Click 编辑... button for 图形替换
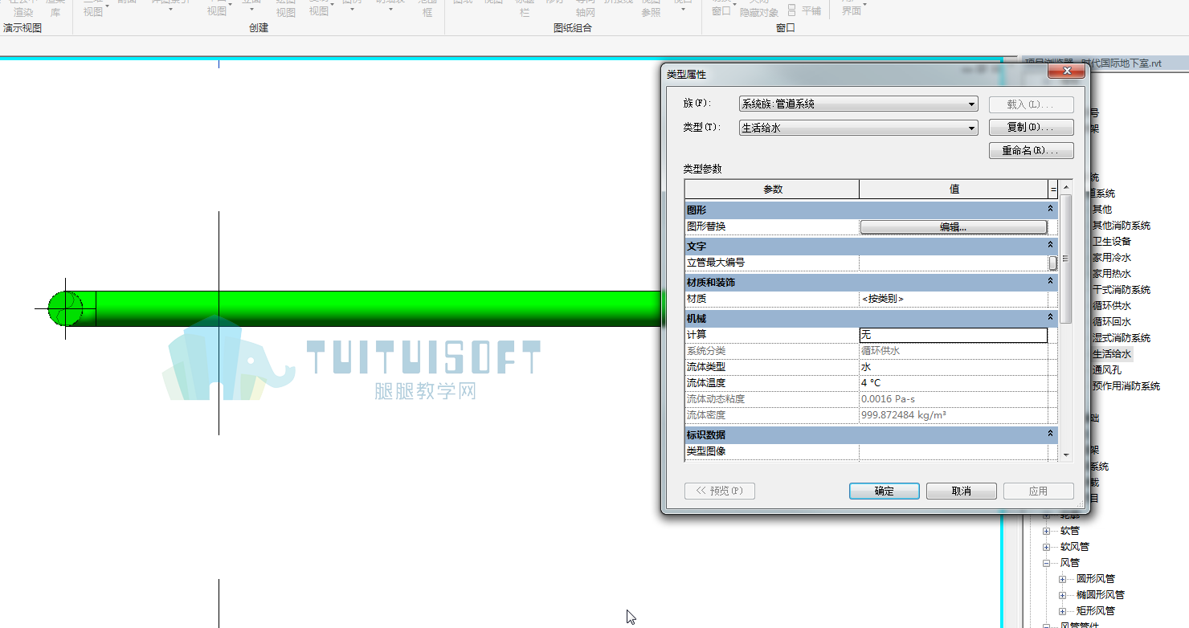 (x=954, y=227)
